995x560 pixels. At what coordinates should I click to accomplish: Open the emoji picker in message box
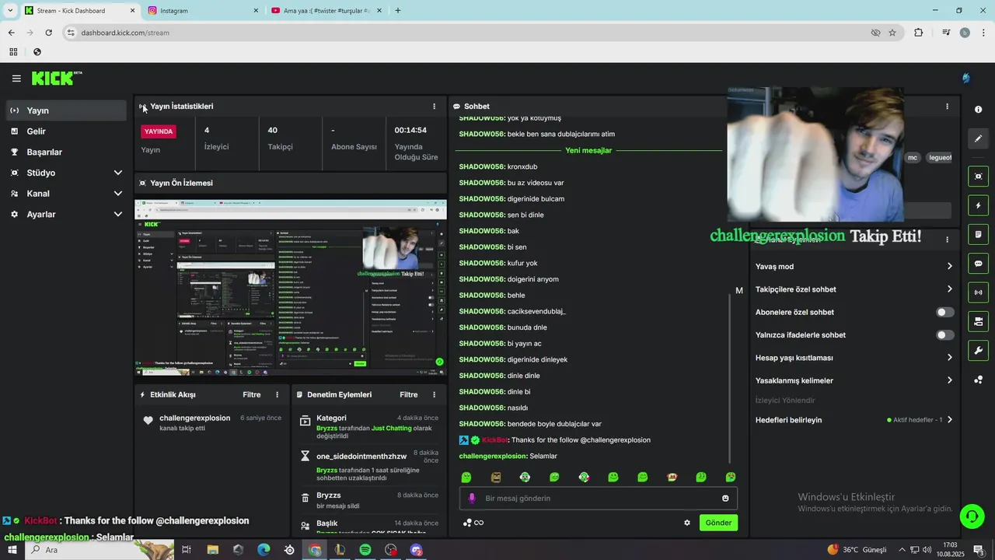[x=725, y=499]
